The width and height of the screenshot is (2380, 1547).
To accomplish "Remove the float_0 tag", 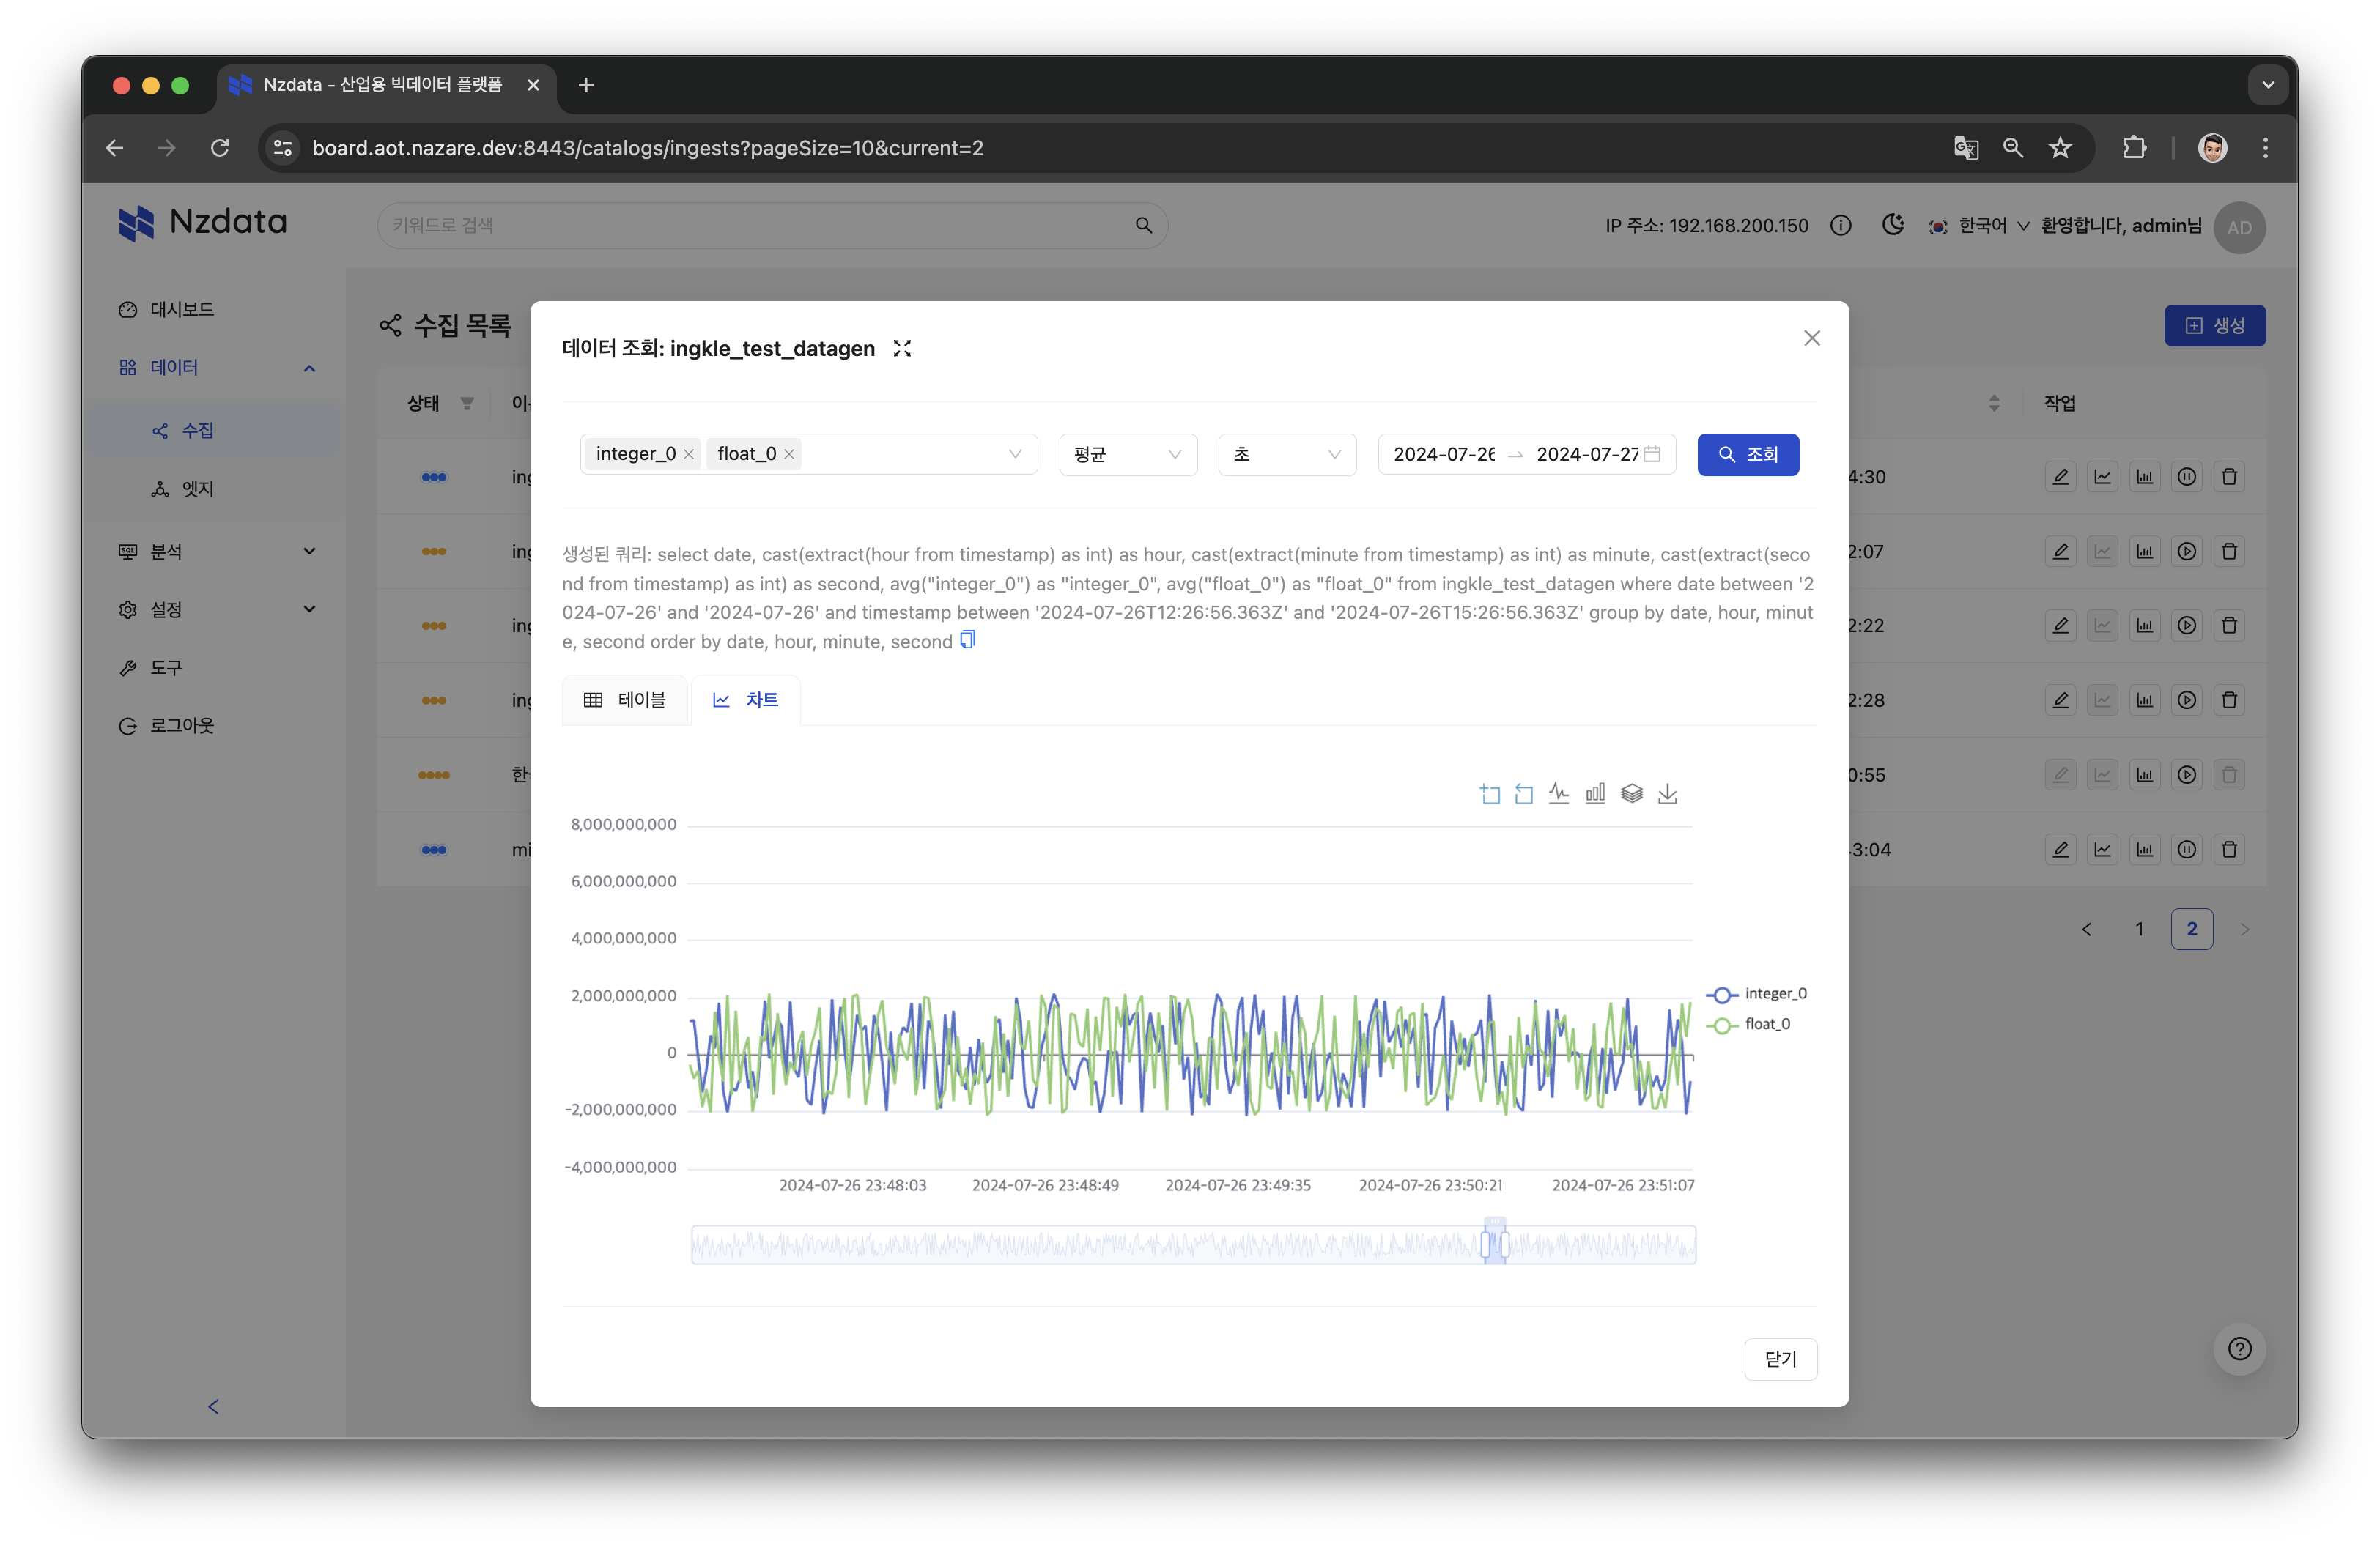I will tap(789, 455).
